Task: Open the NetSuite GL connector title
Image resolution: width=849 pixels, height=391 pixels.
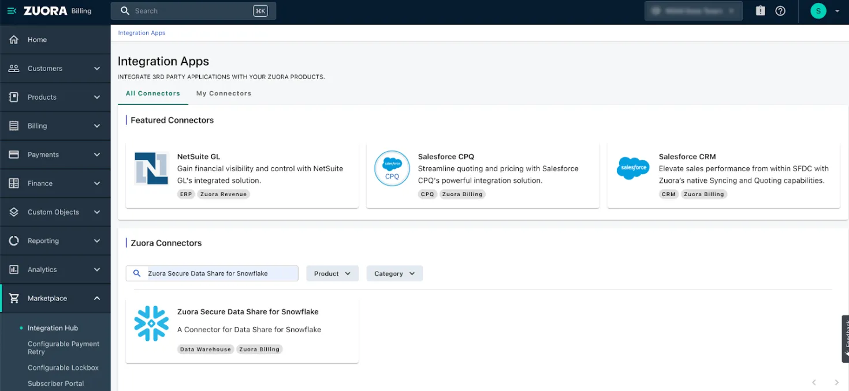Action: pyautogui.click(x=199, y=157)
